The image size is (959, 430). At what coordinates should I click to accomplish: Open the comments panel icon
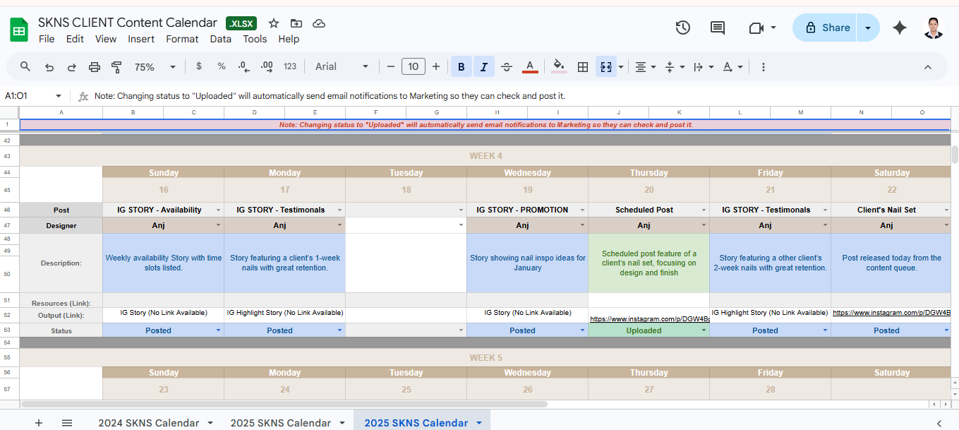point(718,28)
